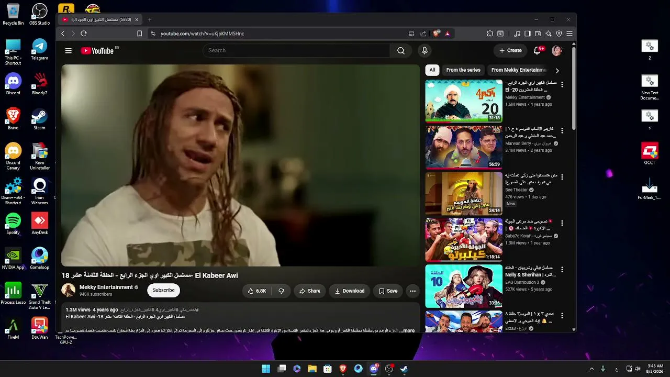Type in the YouTube search field
Image resolution: width=670 pixels, height=377 pixels.
(x=296, y=51)
